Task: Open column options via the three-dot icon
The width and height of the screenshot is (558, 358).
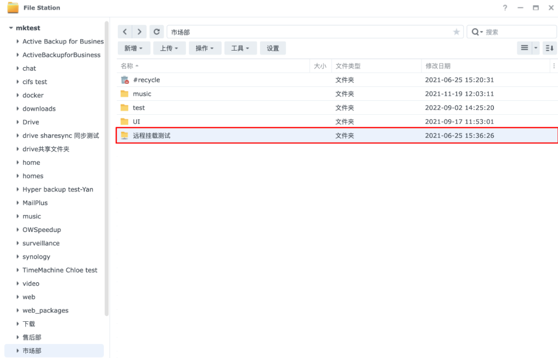Action: point(553,66)
